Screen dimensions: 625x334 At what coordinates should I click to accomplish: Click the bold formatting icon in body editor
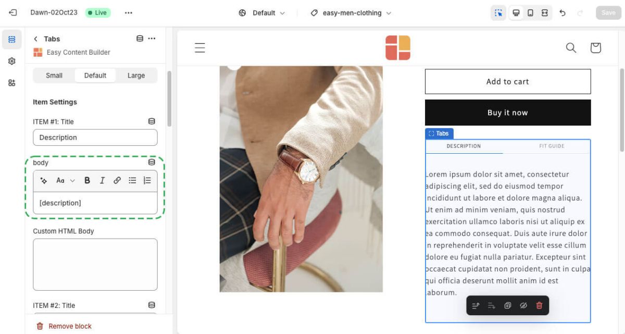pos(87,180)
